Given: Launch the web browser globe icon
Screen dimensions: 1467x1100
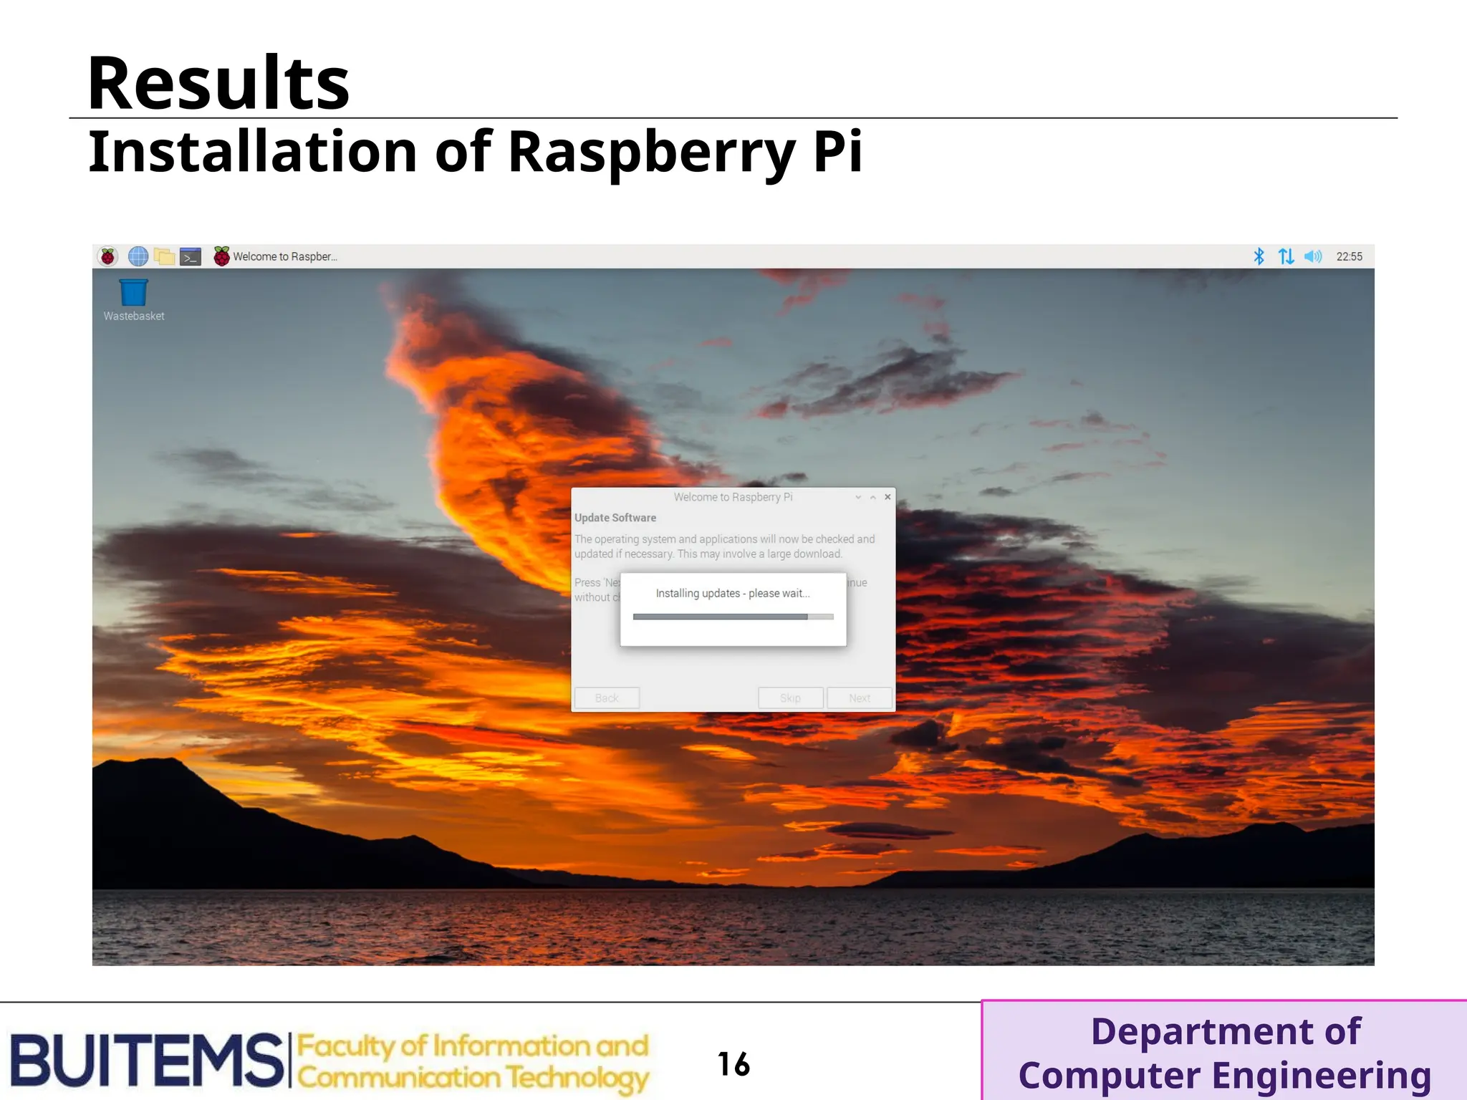Looking at the screenshot, I should pyautogui.click(x=138, y=256).
